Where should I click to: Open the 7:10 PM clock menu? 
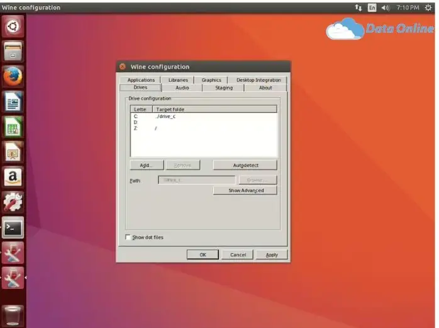[408, 8]
